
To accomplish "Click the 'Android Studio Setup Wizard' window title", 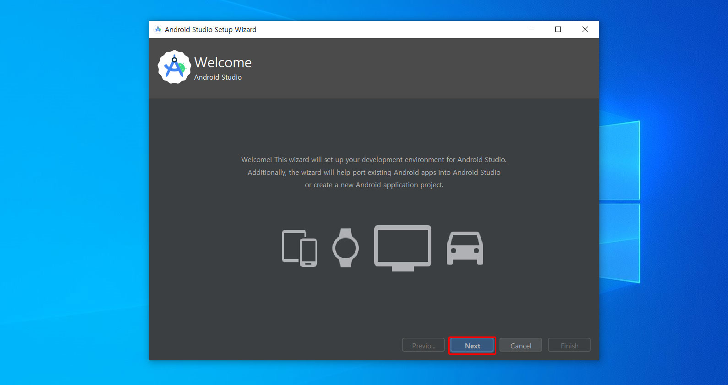I will (211, 29).
